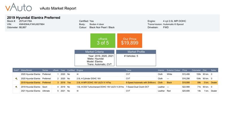Click '6-Speed Automatic with Shiftronic' cell
This screenshot has height=115, width=226.
[x=141, y=83]
